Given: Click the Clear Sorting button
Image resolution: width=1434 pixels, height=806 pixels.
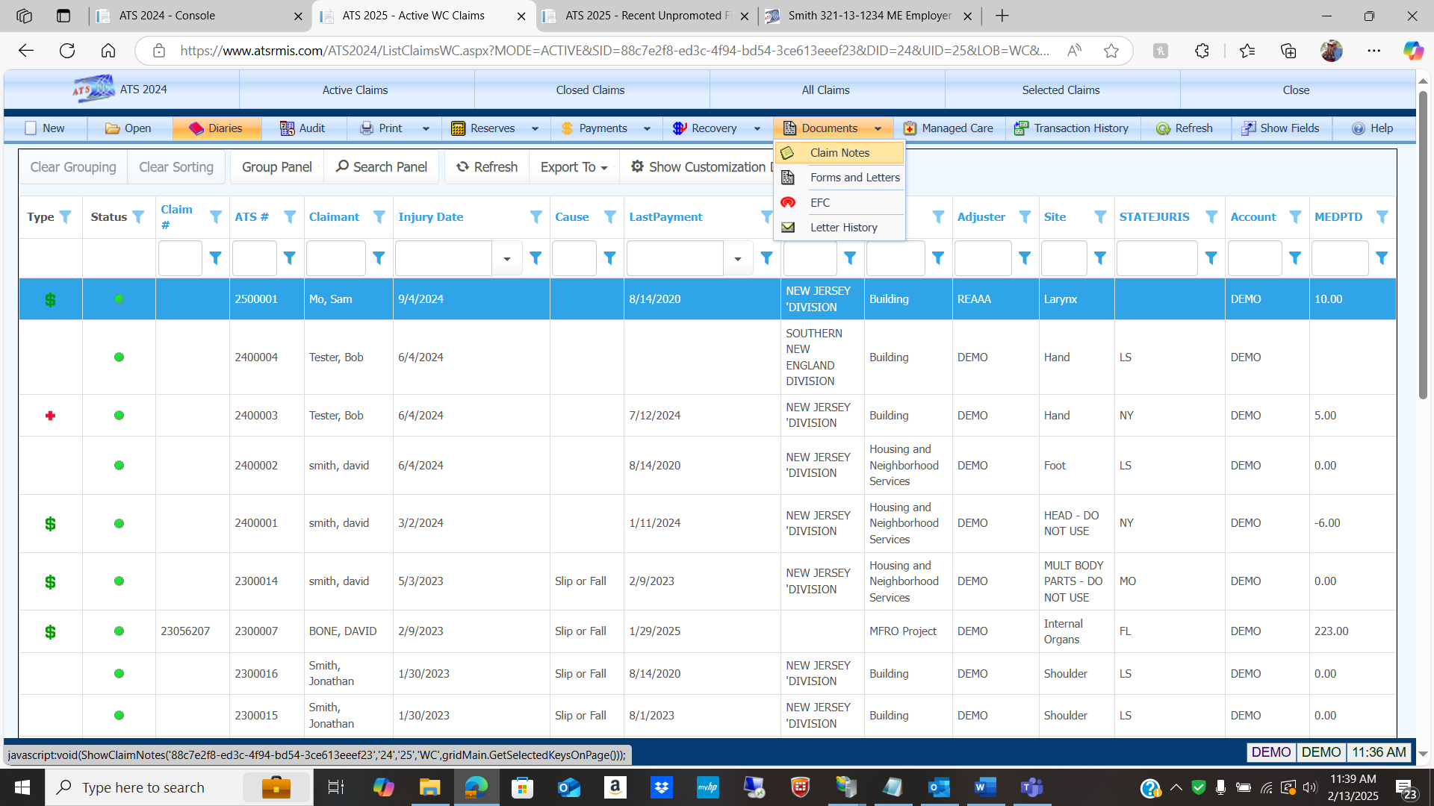Looking at the screenshot, I should [x=176, y=167].
